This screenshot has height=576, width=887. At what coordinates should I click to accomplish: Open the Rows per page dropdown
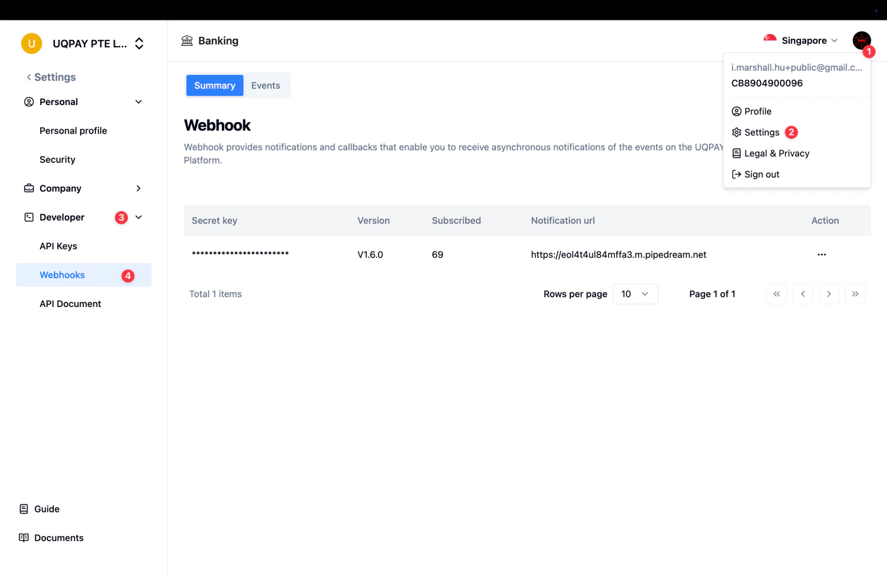[x=634, y=294]
